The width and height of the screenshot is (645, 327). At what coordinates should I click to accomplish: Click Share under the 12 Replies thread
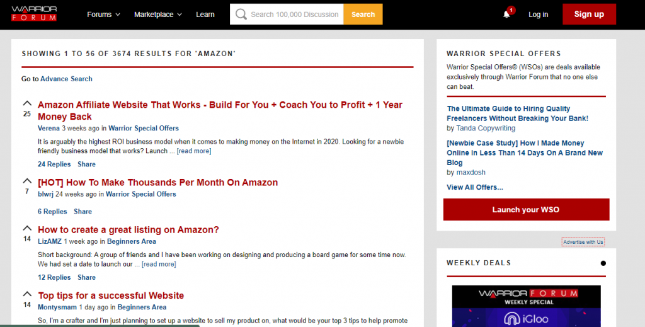click(86, 277)
